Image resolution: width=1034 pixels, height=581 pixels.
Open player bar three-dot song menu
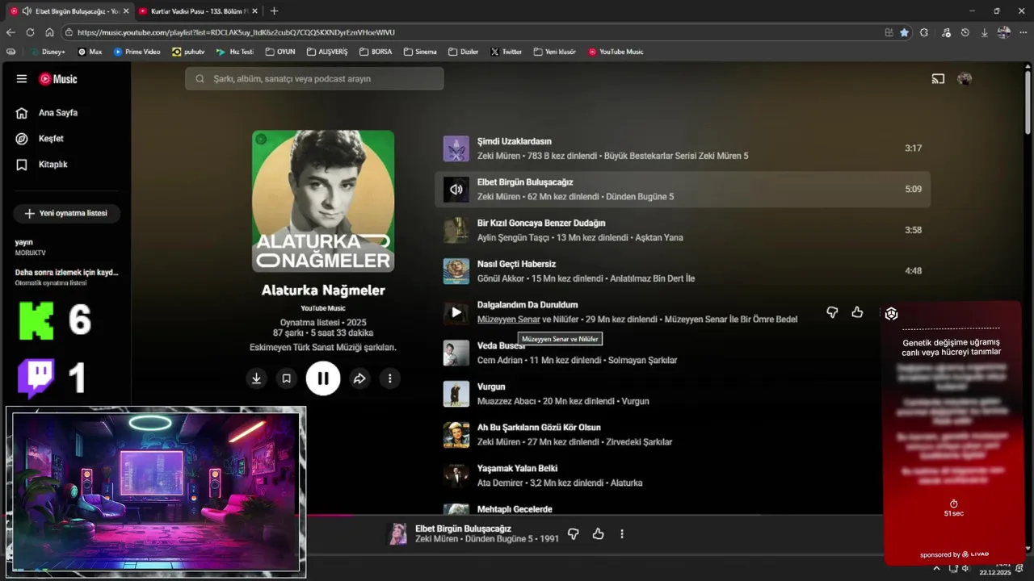coord(622,534)
